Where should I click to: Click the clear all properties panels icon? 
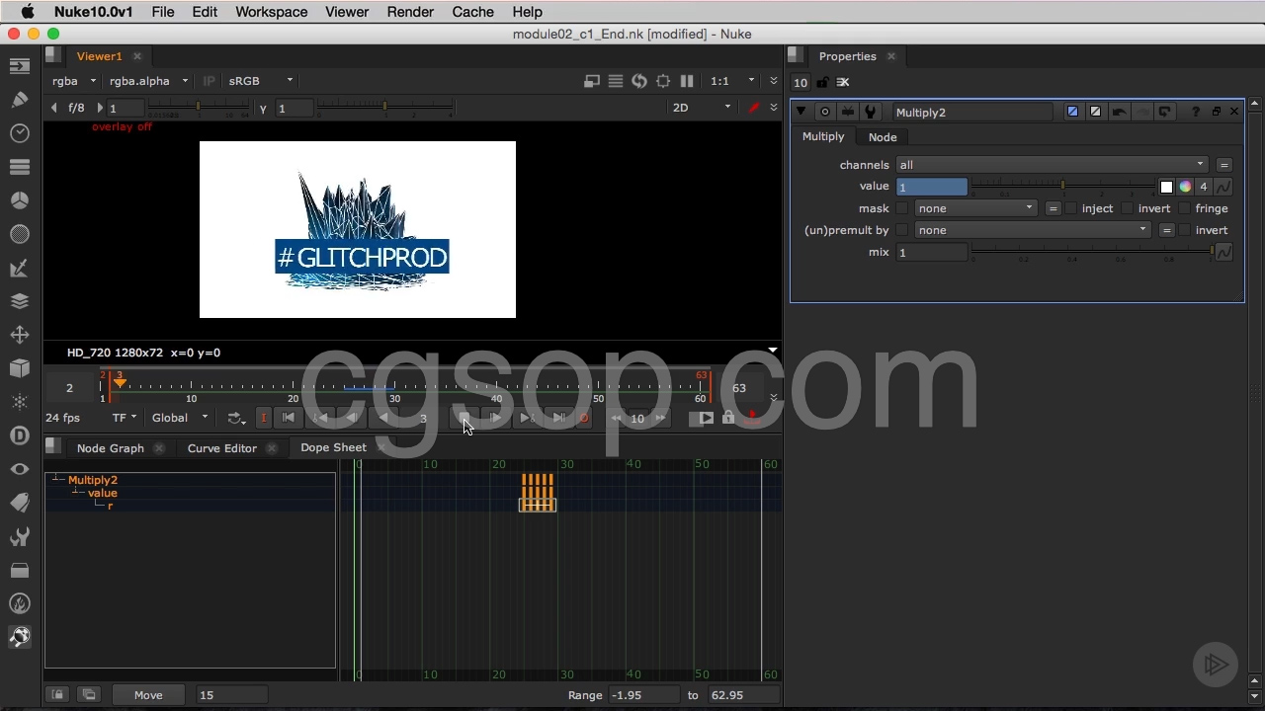point(843,82)
